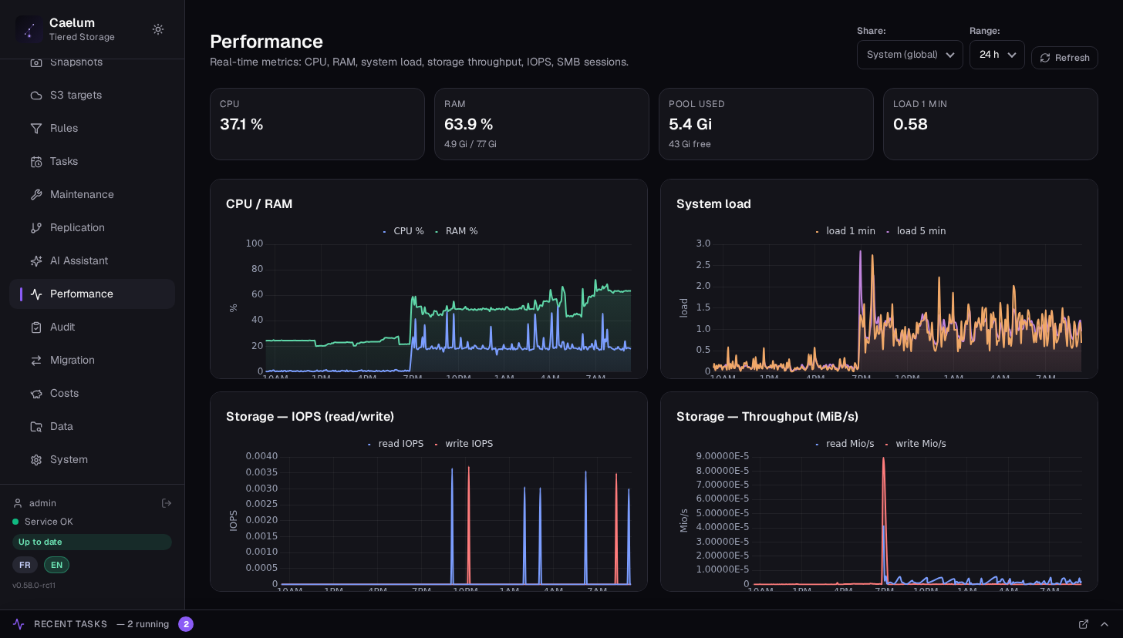This screenshot has height=638, width=1123.
Task: Click the logout icon beside admin
Action: coord(167,503)
